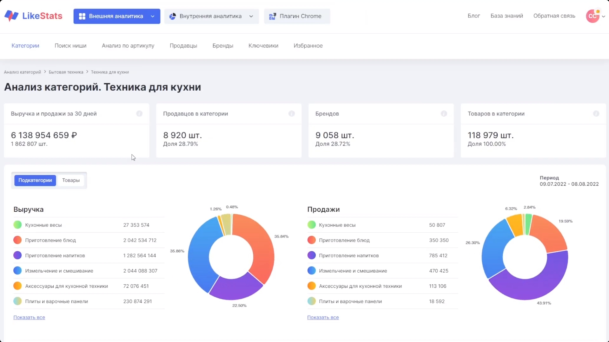Open the Плагин Chrome button
The width and height of the screenshot is (609, 342).
[x=297, y=16]
